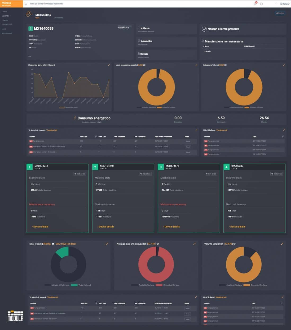291x330 pixels.
Task: Click the help support icon beside the bell
Action: click(262, 4)
